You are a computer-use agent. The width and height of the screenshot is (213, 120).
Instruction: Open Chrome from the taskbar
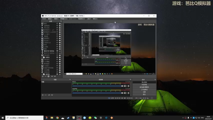tap(57, 118)
